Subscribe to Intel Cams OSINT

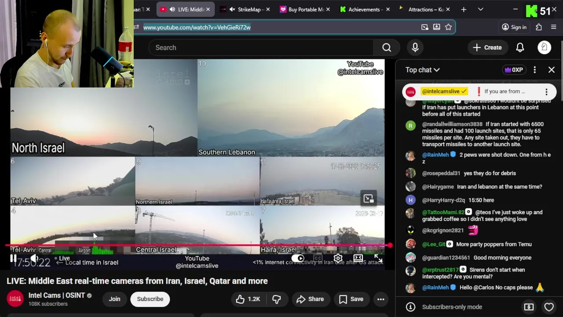(150, 299)
